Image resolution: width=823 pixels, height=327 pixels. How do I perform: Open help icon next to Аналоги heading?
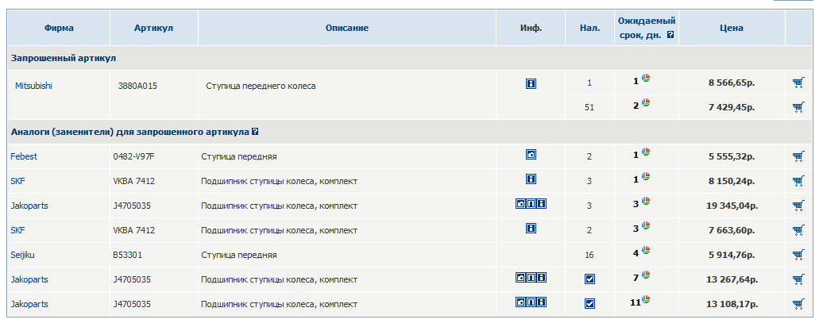(x=255, y=132)
